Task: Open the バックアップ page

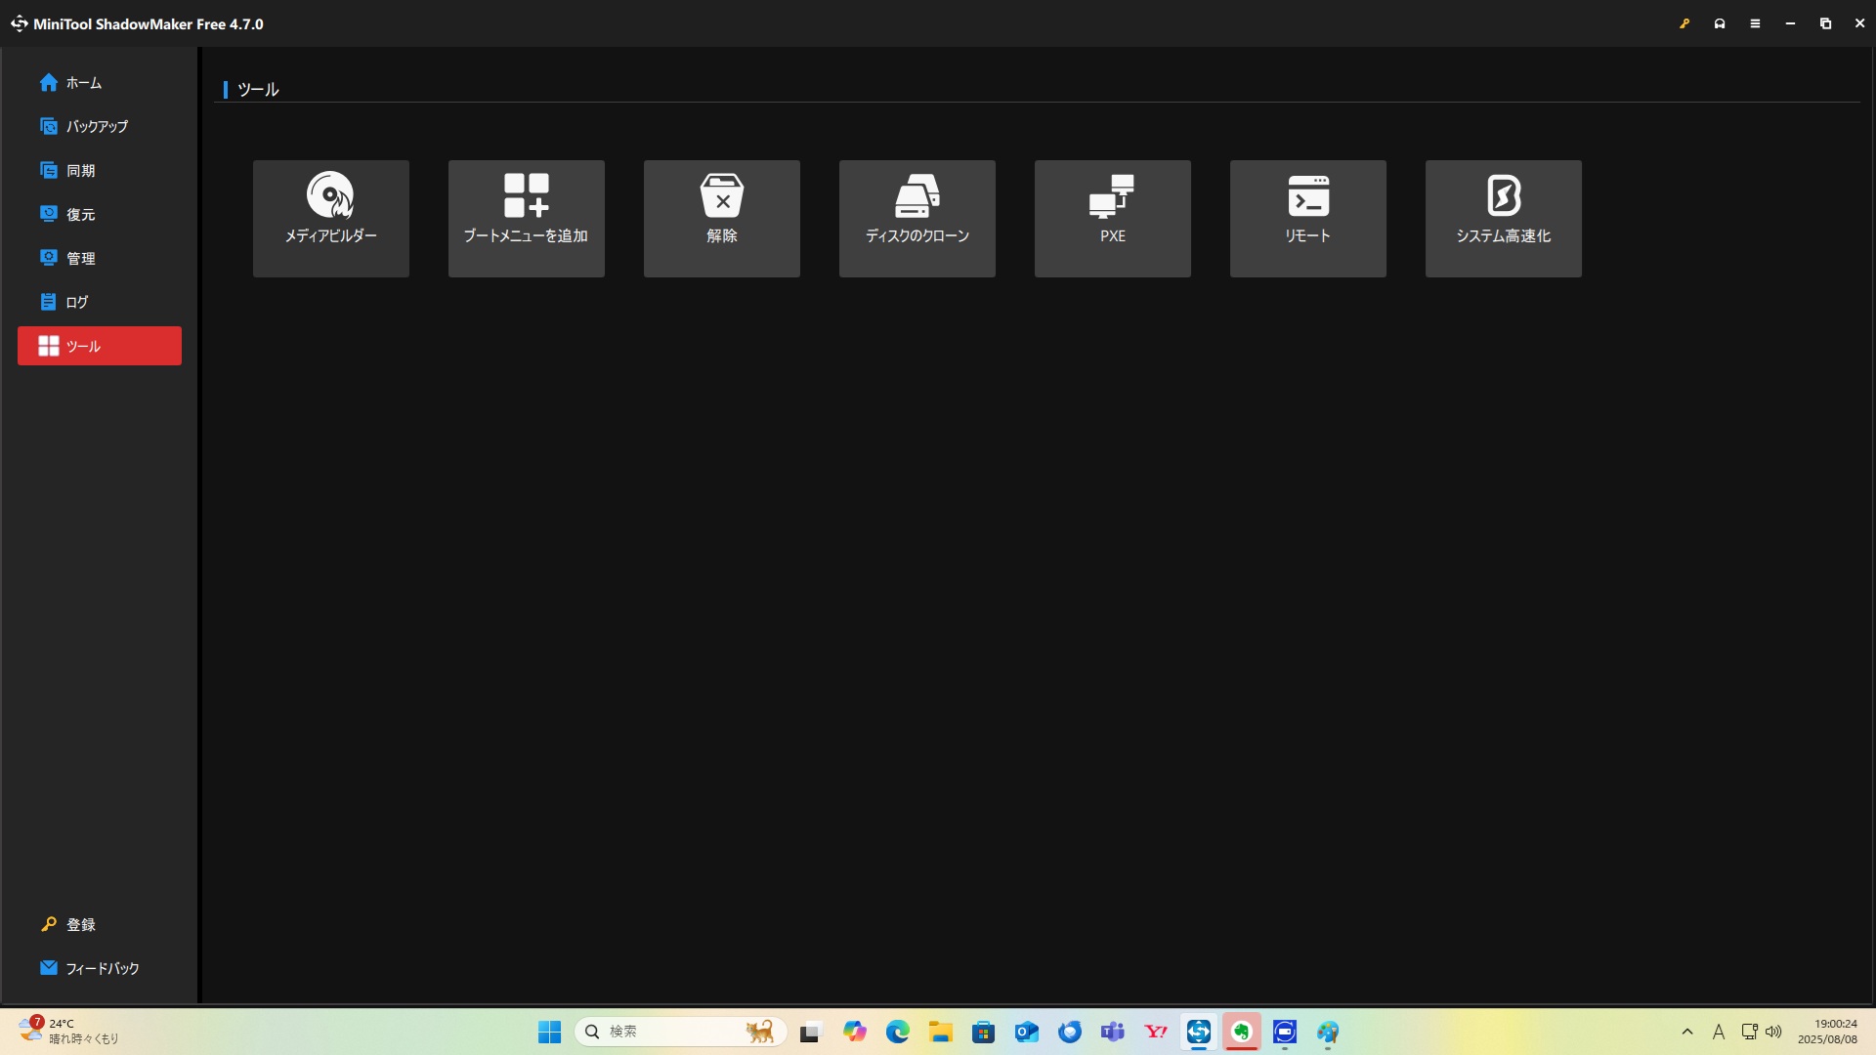Action: [x=100, y=126]
